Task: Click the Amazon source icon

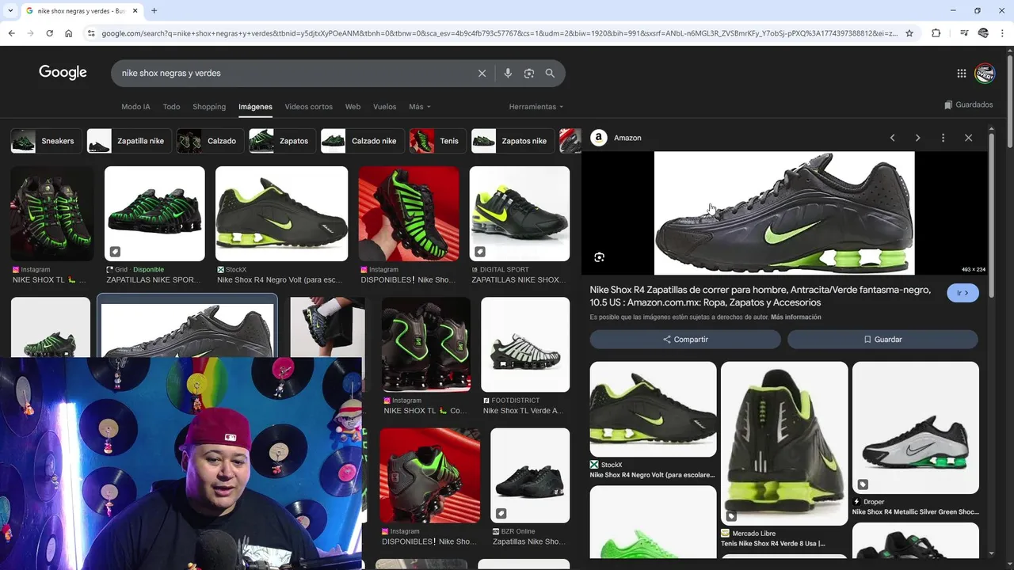Action: coord(599,138)
